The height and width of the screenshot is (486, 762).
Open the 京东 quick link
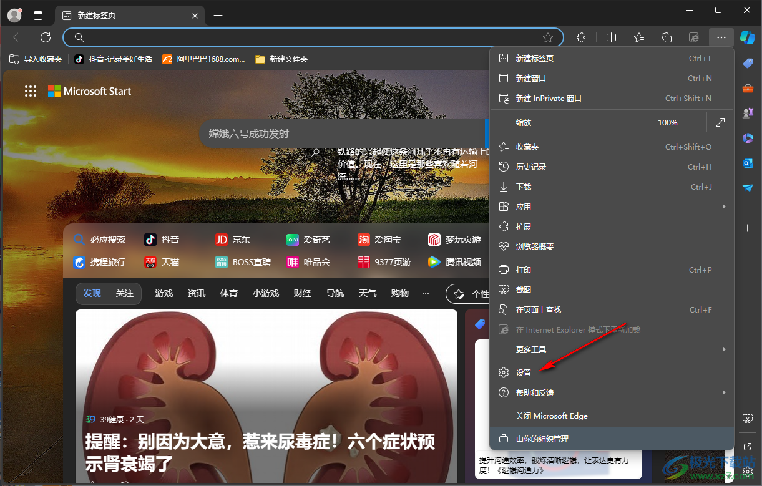click(233, 240)
